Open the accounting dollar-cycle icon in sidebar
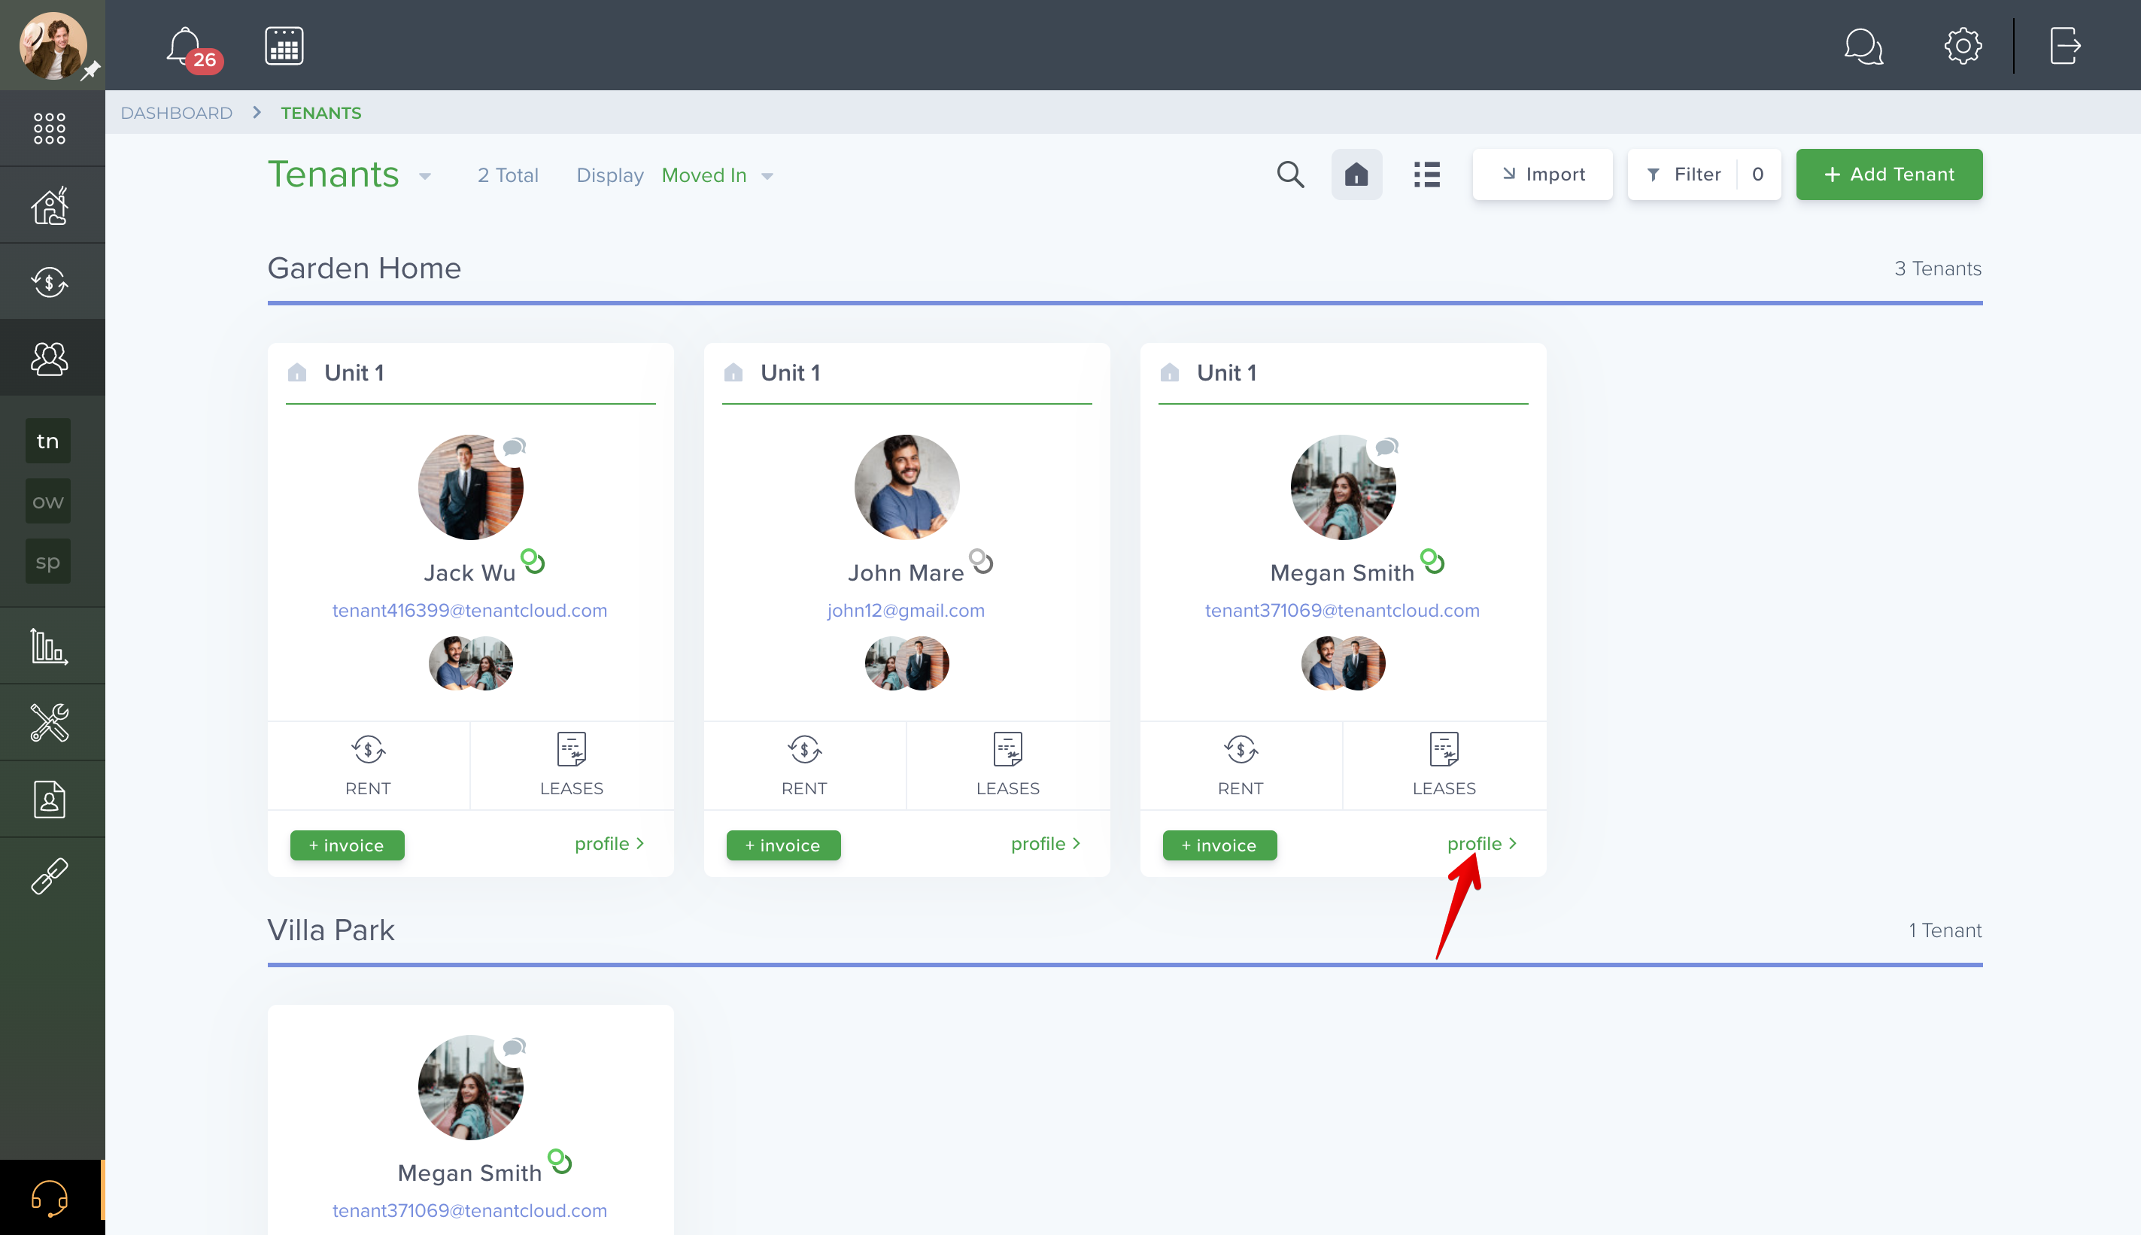 coord(49,281)
